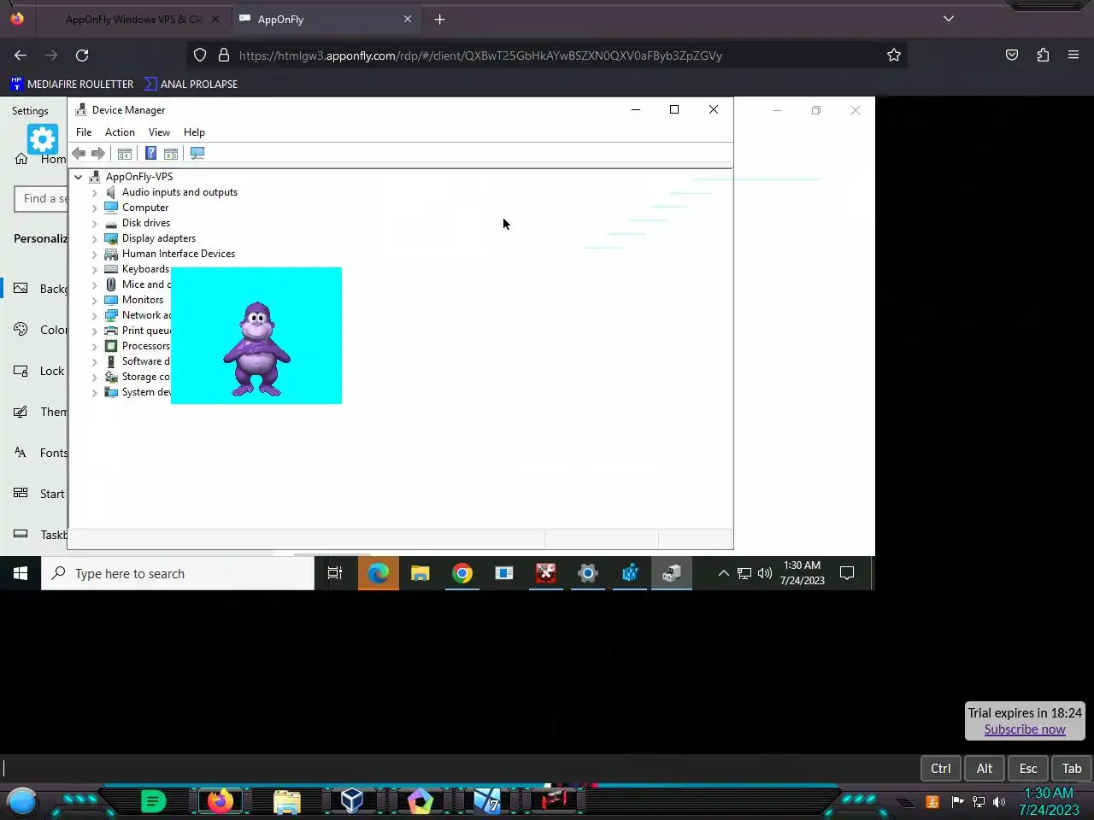Open the Action menu in Device Manager
This screenshot has height=820, width=1094.
point(120,132)
